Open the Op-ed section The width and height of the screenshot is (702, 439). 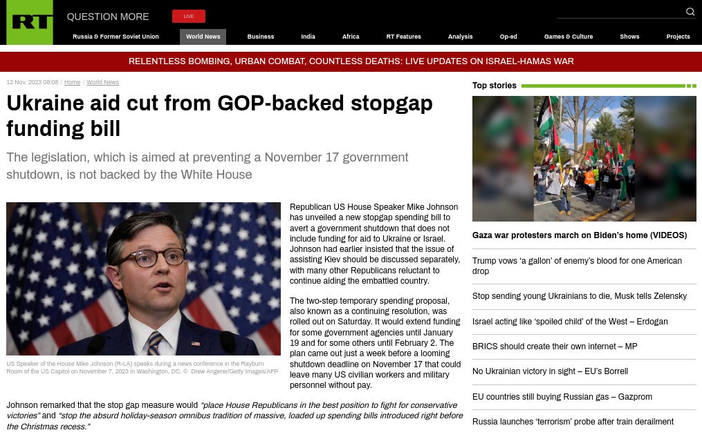click(x=508, y=37)
